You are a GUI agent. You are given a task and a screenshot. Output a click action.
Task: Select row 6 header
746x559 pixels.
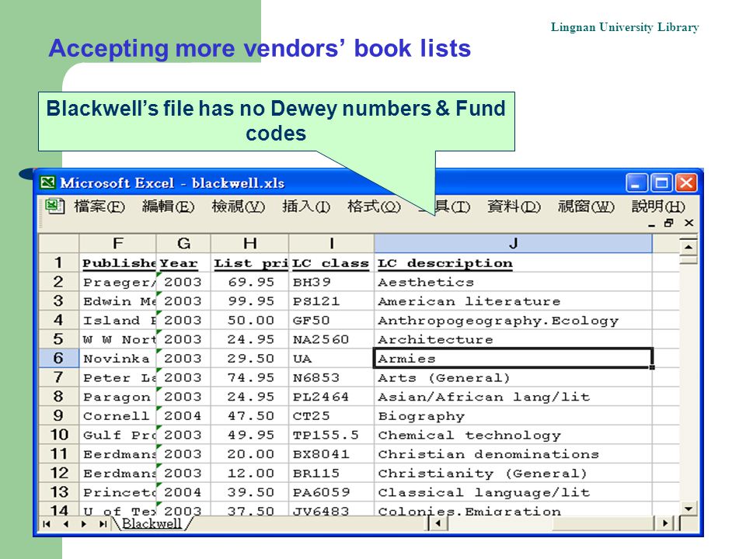[58, 358]
